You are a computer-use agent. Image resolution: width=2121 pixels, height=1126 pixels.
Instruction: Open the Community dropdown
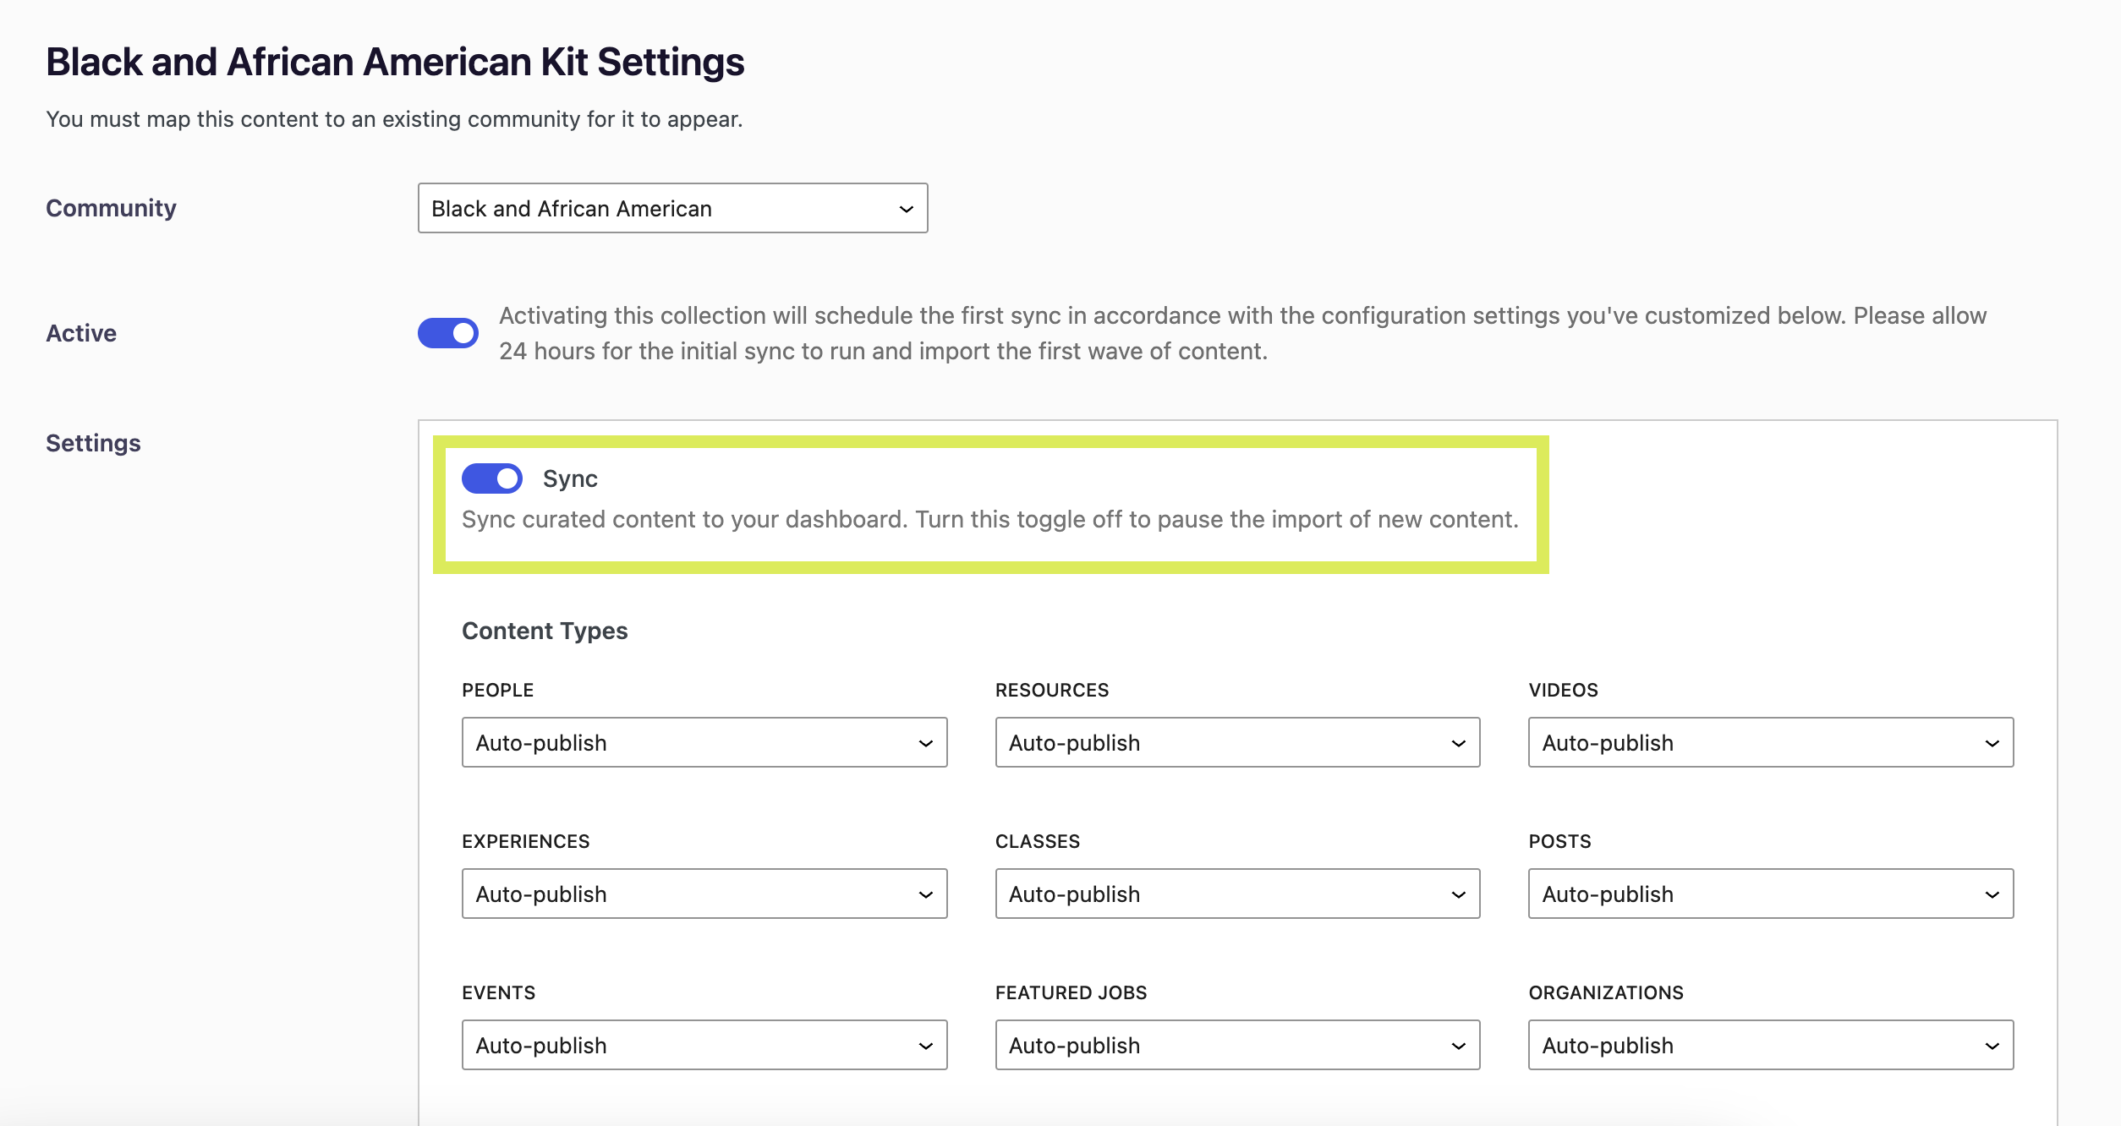671,209
